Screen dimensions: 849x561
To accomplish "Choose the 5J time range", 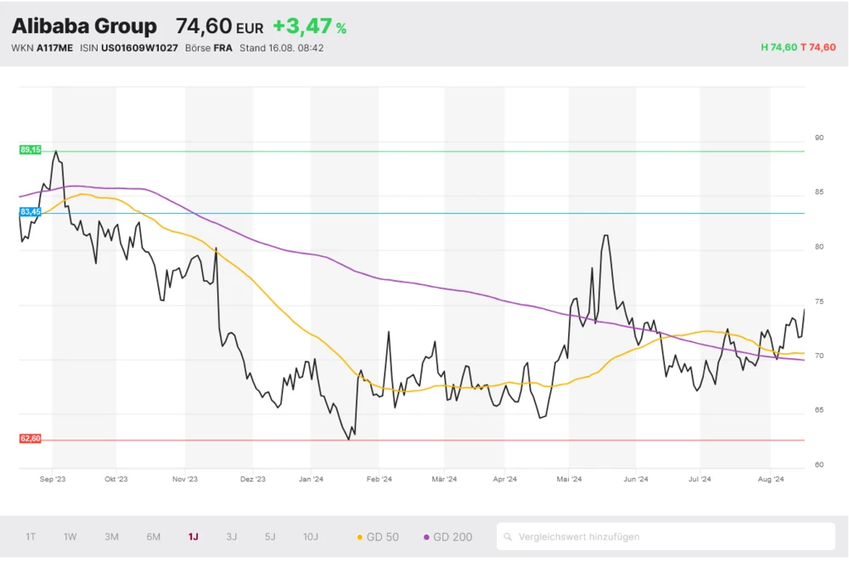I will pyautogui.click(x=270, y=536).
